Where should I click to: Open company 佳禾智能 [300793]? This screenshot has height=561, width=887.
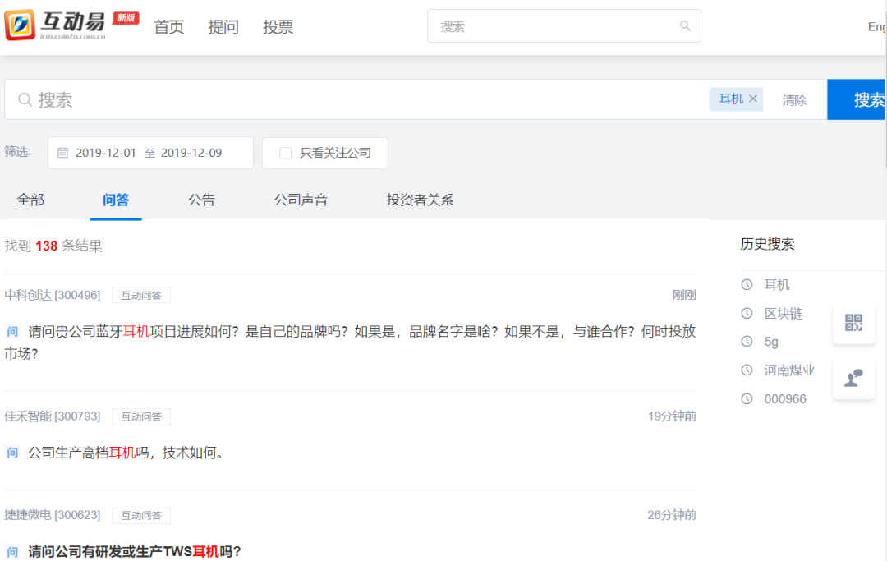click(x=53, y=416)
